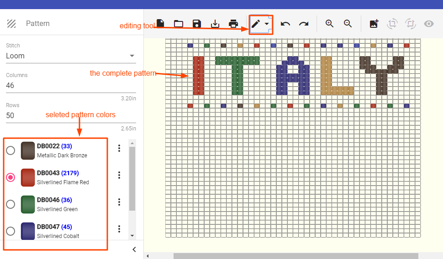Click the Silverlined Flame Red swatch
443x259 pixels.
coord(28,177)
